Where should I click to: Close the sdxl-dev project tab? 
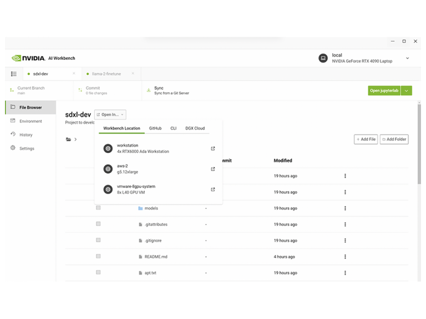[x=74, y=74]
